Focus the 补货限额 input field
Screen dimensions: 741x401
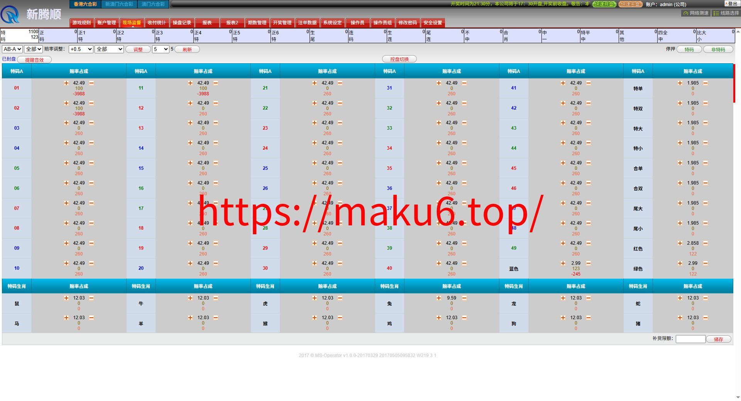(690, 339)
